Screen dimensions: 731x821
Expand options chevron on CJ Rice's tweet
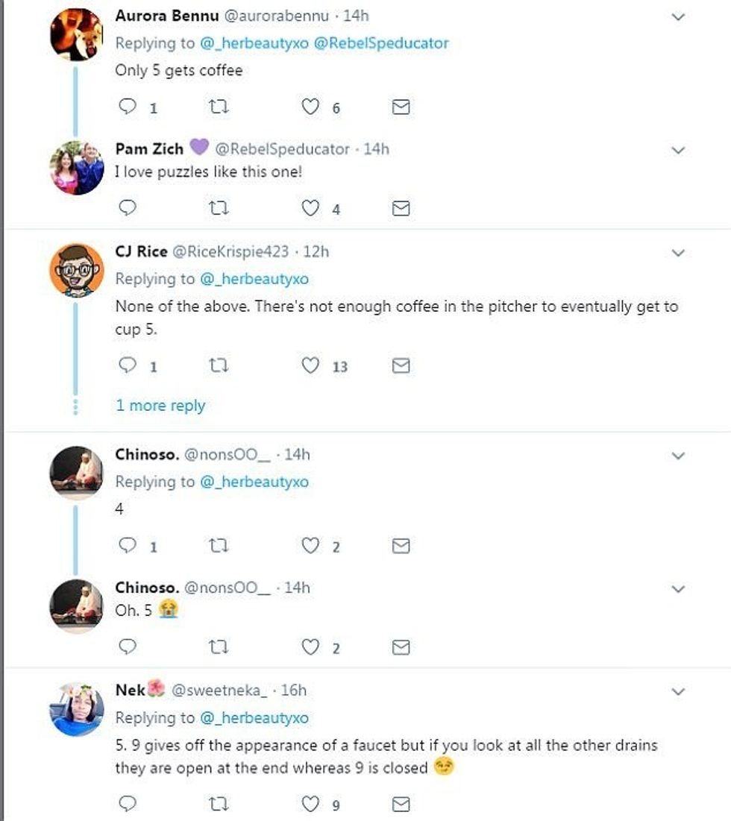[678, 253]
